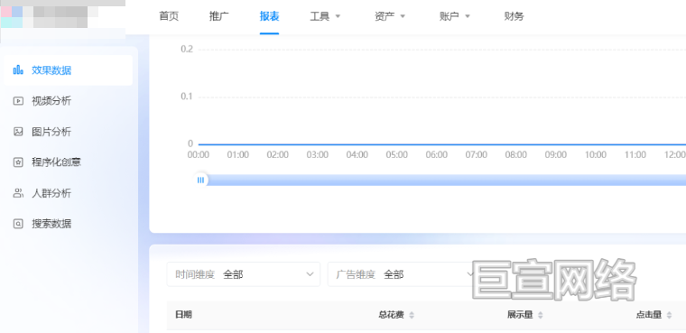Expand the 资产 dropdown menu
Viewport: 686px width, 333px height.
pyautogui.click(x=390, y=16)
